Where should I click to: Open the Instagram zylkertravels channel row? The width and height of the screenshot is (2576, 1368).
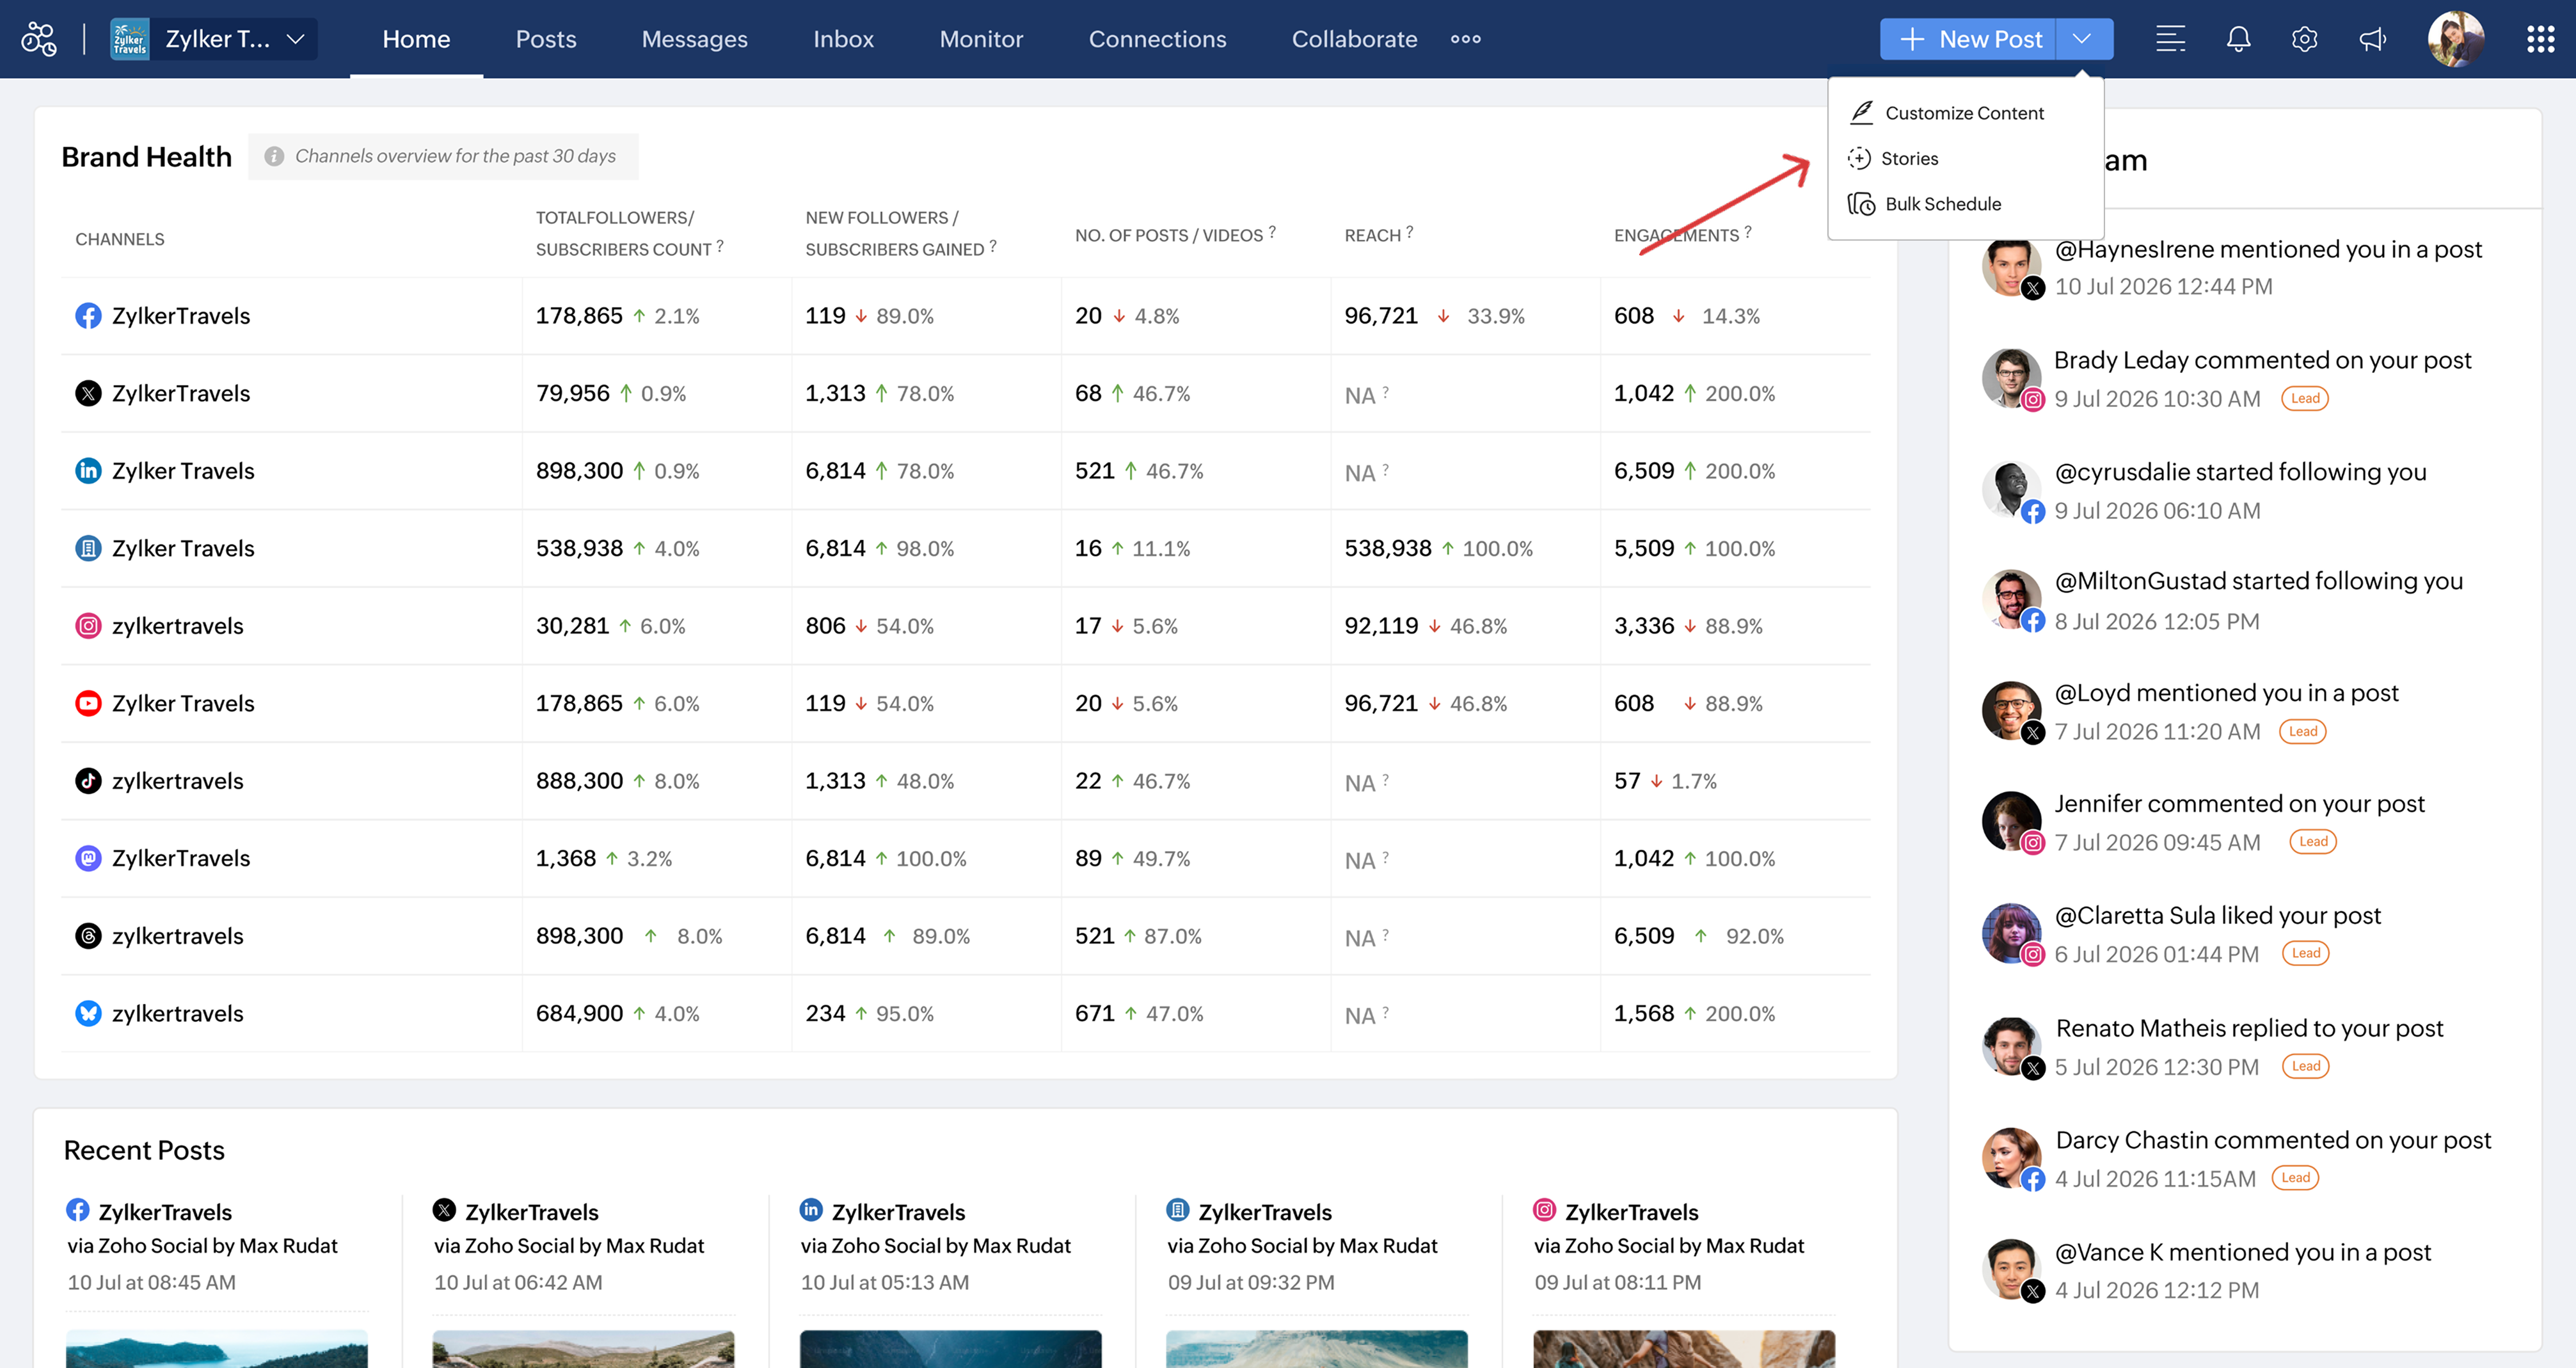(965, 626)
